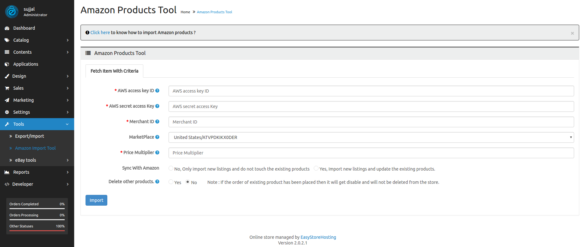Click help icon beside AWS secret access Key
This screenshot has height=247, width=583.
(x=157, y=106)
